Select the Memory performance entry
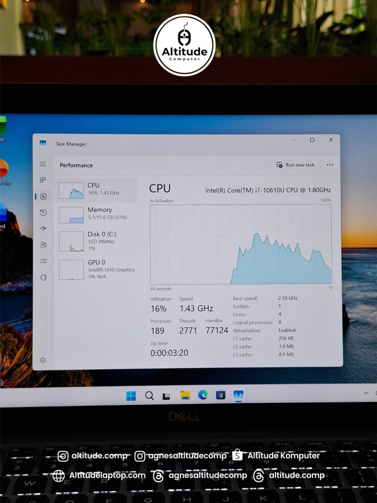The image size is (377, 503). [x=97, y=215]
